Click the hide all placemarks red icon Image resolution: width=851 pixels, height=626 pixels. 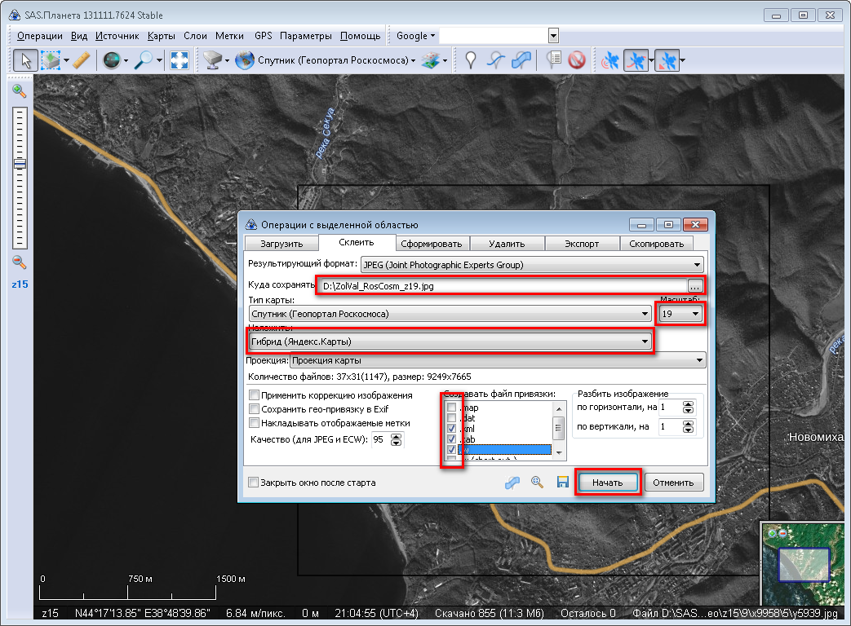tap(577, 60)
